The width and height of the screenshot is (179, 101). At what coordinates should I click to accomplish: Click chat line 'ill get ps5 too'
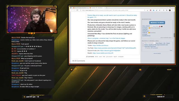(x=24, y=68)
